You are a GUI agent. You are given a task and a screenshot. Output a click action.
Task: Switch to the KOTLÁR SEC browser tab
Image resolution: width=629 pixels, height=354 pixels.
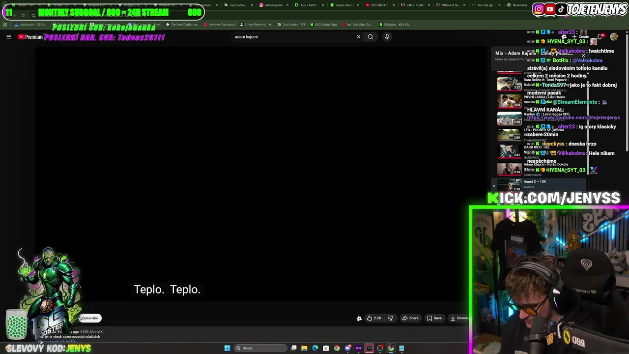[379, 5]
